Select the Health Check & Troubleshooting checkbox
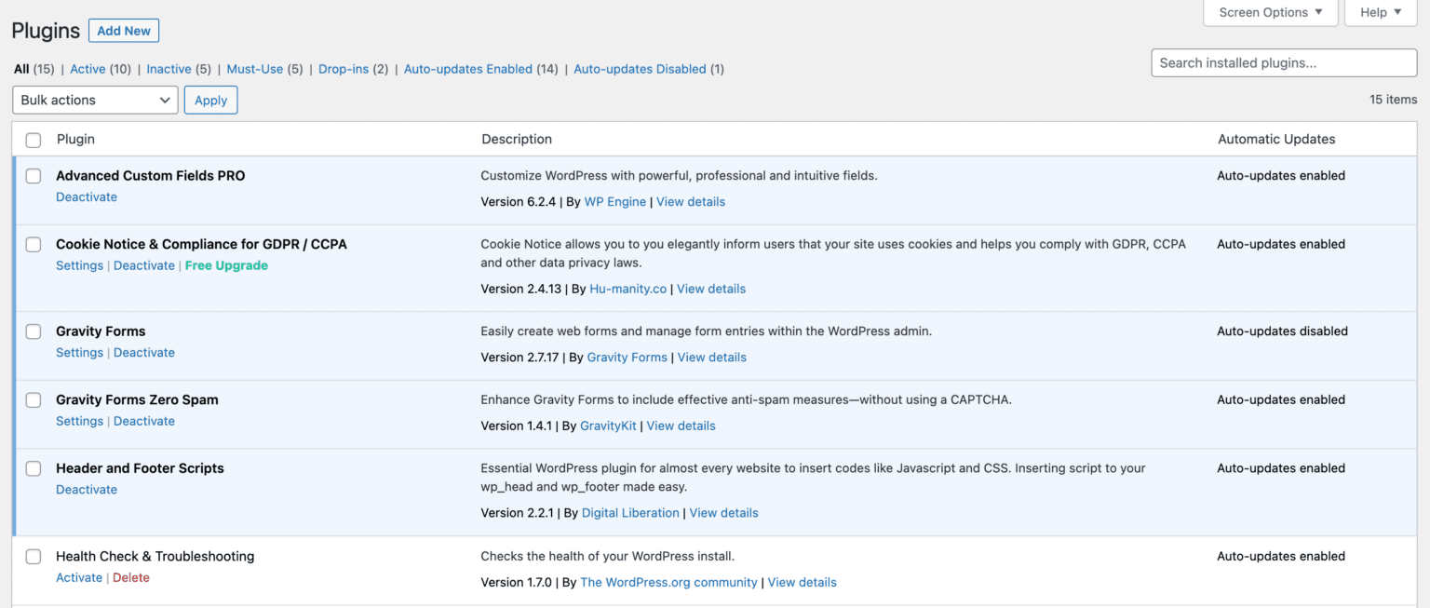Screen dimensions: 1430x608 34,557
